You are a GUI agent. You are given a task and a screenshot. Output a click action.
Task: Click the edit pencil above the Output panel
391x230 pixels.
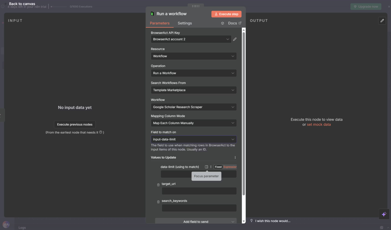click(x=382, y=20)
